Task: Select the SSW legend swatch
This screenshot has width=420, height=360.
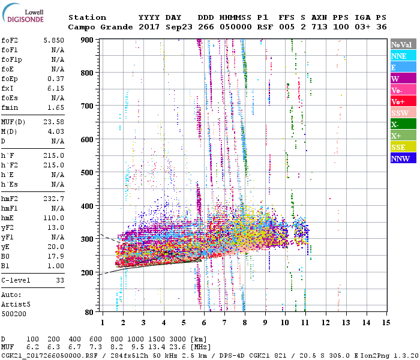Action: tap(403, 113)
